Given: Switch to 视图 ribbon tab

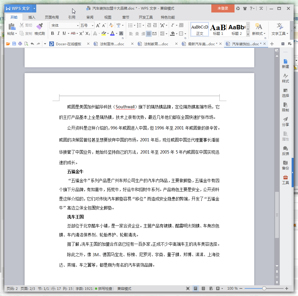Looking at the screenshot, I should 108,17.
